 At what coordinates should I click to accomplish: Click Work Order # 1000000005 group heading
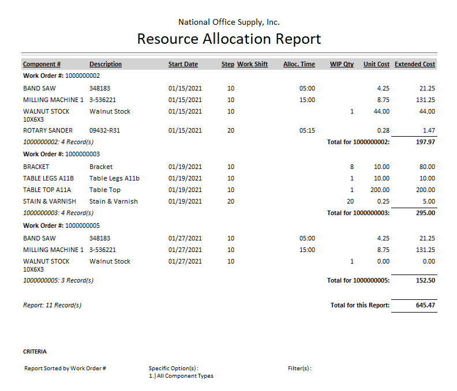[61, 225]
